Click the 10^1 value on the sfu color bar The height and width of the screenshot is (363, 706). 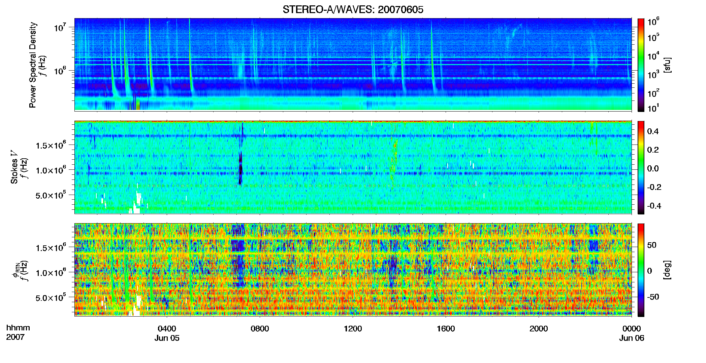(x=653, y=108)
